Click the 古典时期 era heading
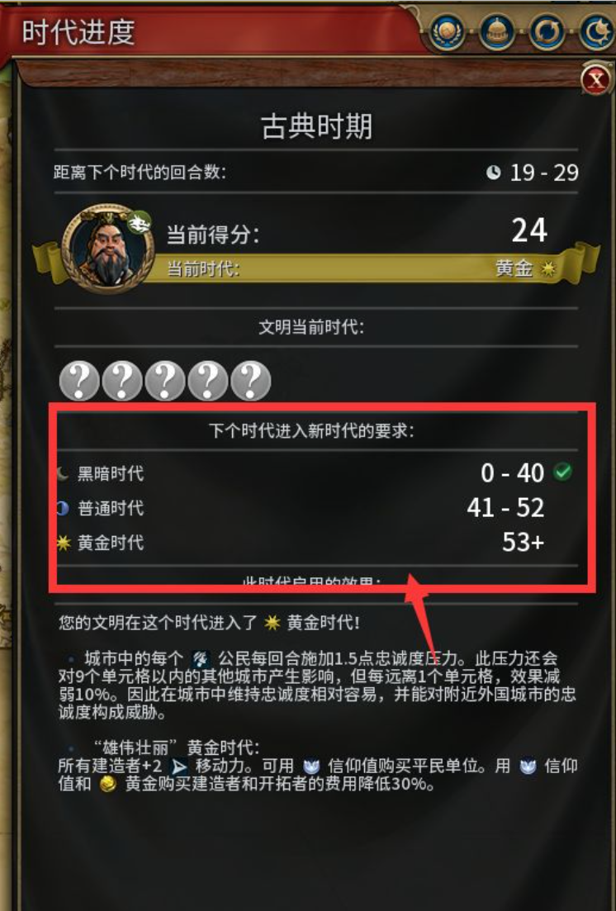Viewport: 616px width, 911px height. point(317,126)
